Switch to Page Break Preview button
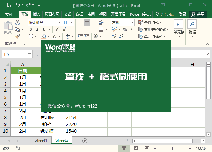 (147, 148)
